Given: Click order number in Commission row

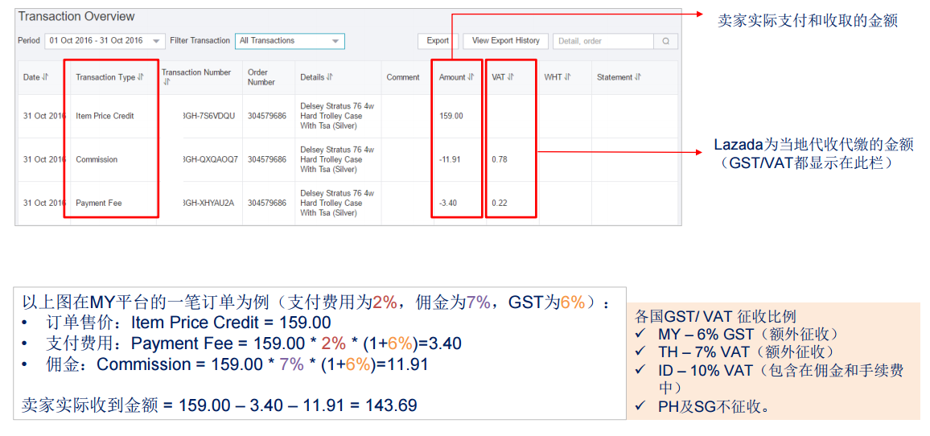Looking at the screenshot, I should 267,159.
